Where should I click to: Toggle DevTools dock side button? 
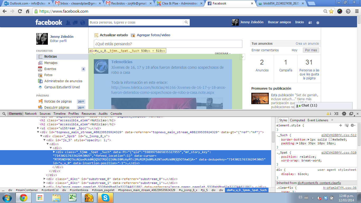351,114
